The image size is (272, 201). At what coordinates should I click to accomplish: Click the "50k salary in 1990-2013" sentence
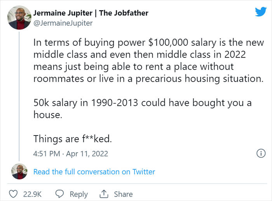[143, 104]
